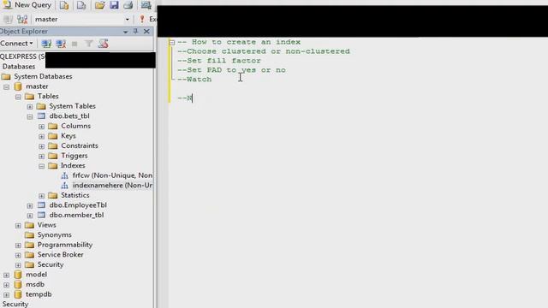Select the server-level Security node at bottom
This screenshot has height=308, width=548.
tap(15, 304)
